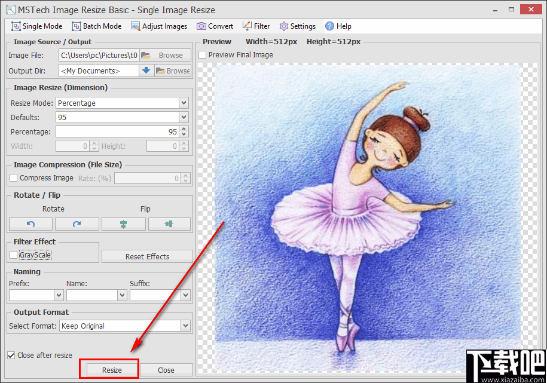
Task: Rotate image counter-clockwise with left rotate icon
Action: pos(30,224)
